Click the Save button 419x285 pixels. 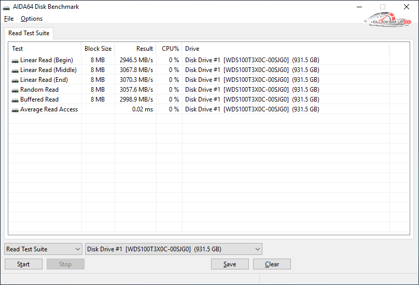[230, 264]
